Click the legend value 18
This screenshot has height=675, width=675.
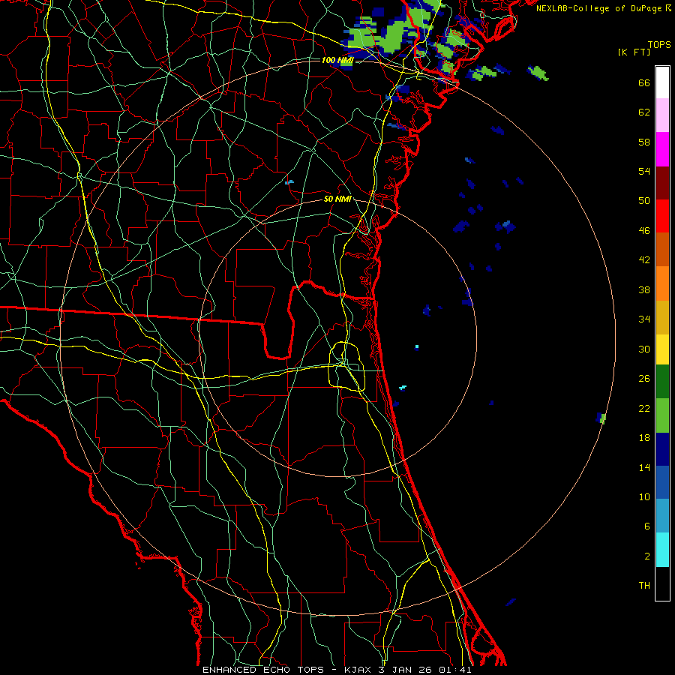[x=644, y=438]
